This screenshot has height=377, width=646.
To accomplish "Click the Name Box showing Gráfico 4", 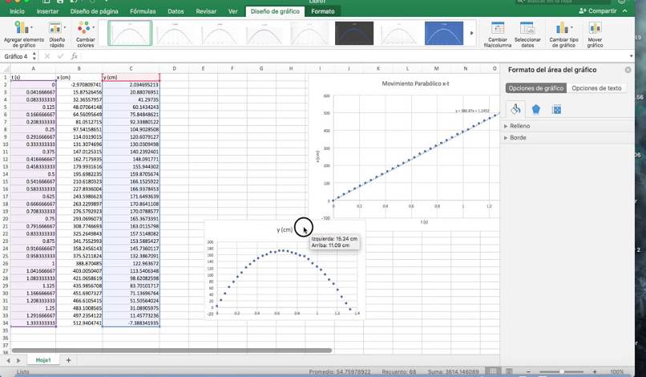I will (16, 56).
